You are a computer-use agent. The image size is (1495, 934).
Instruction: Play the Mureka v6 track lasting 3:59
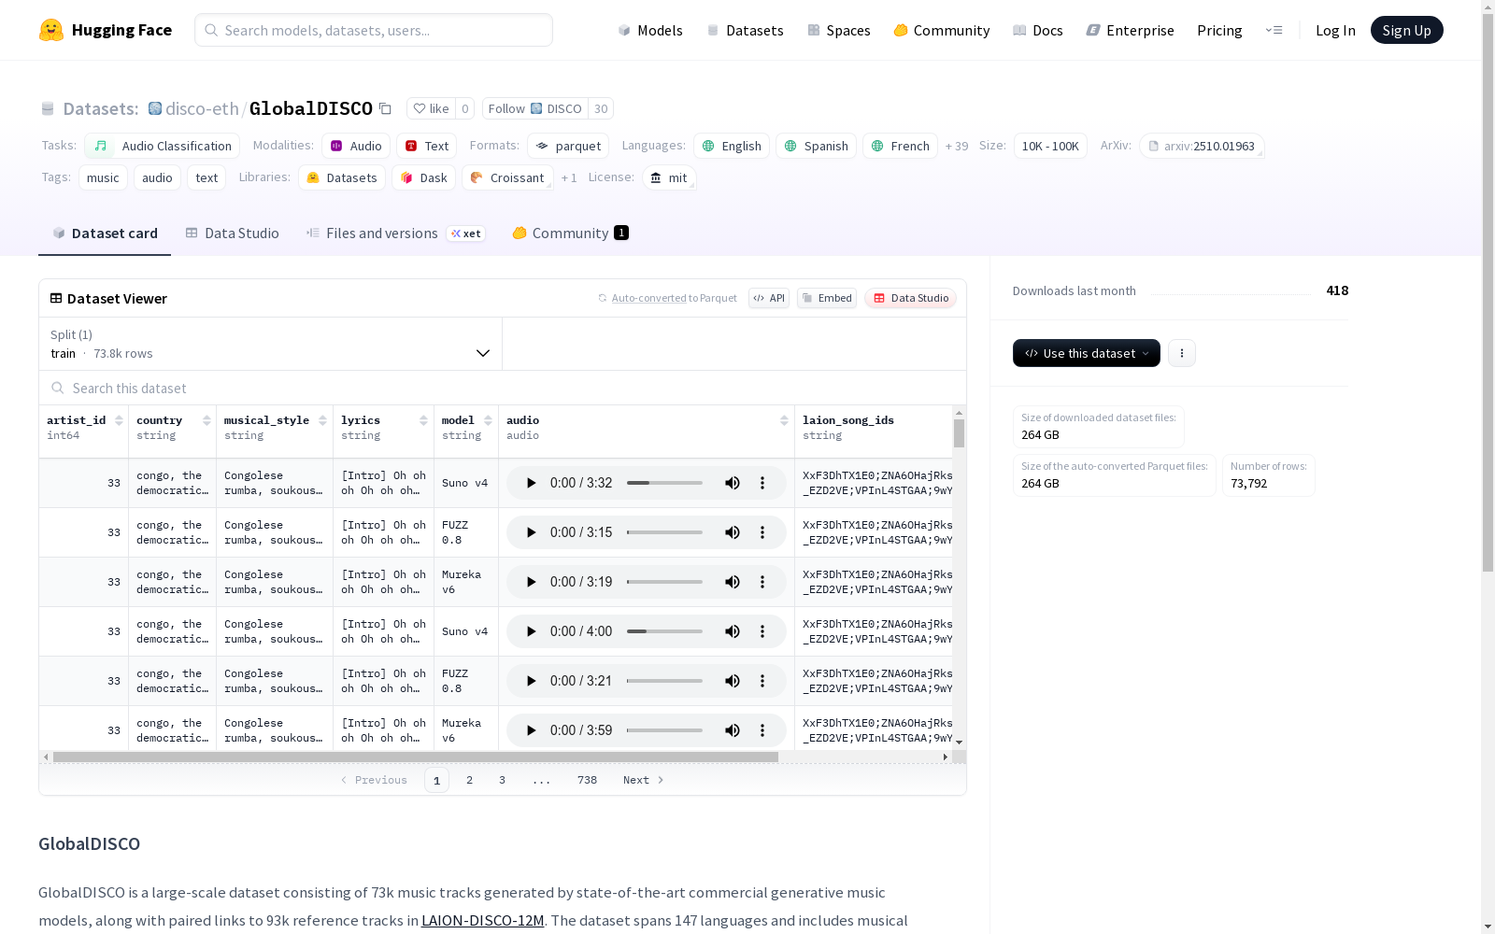click(x=531, y=730)
